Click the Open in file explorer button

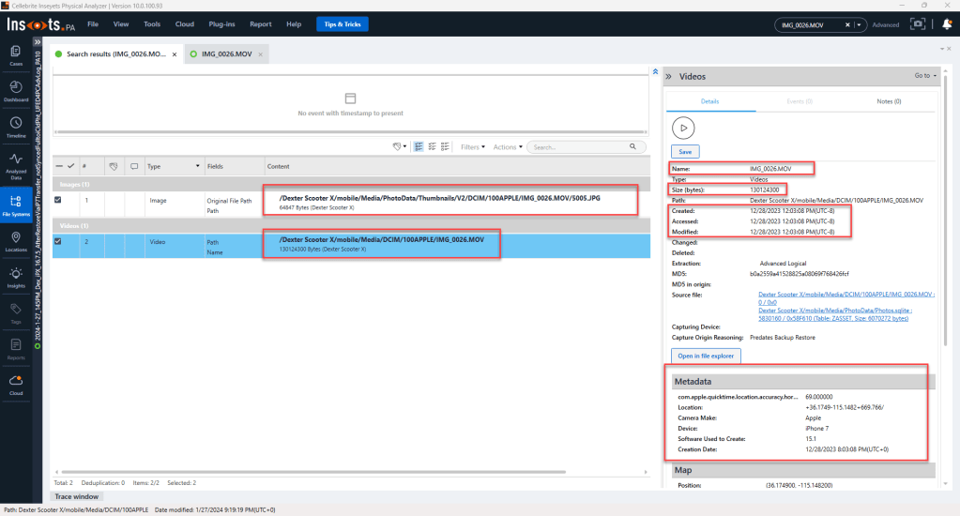coord(707,355)
